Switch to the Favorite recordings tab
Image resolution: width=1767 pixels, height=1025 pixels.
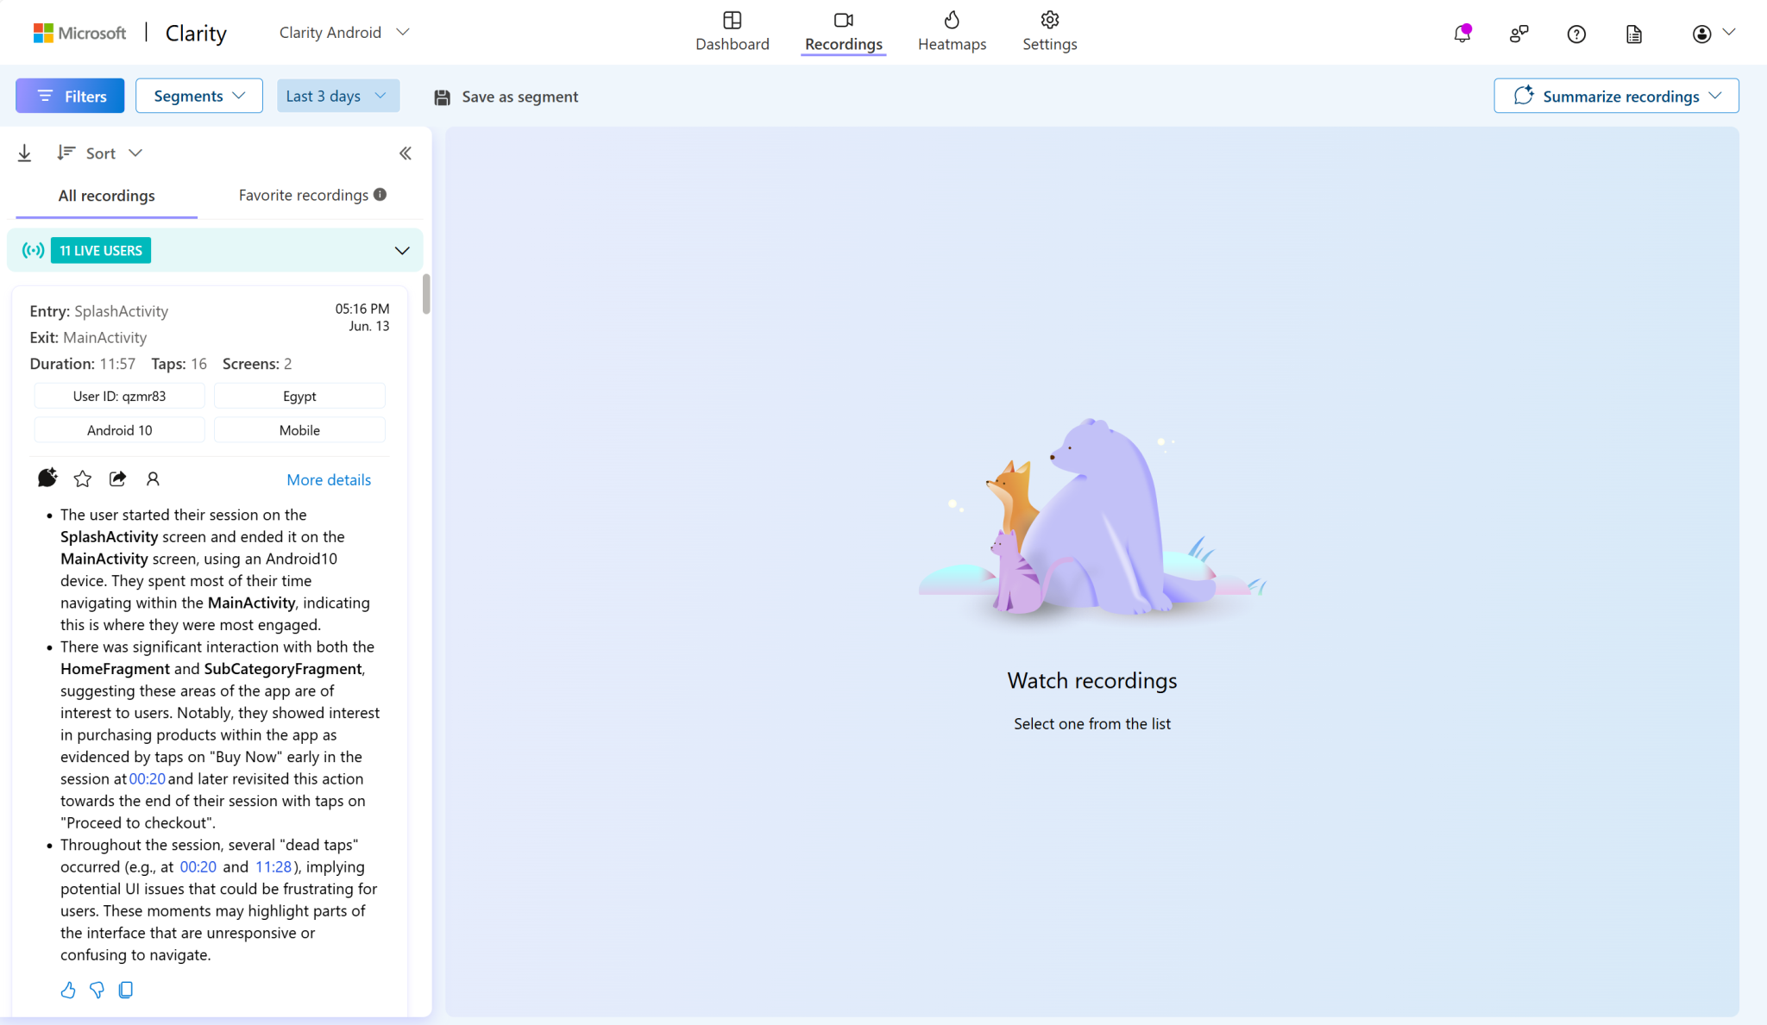tap(303, 195)
